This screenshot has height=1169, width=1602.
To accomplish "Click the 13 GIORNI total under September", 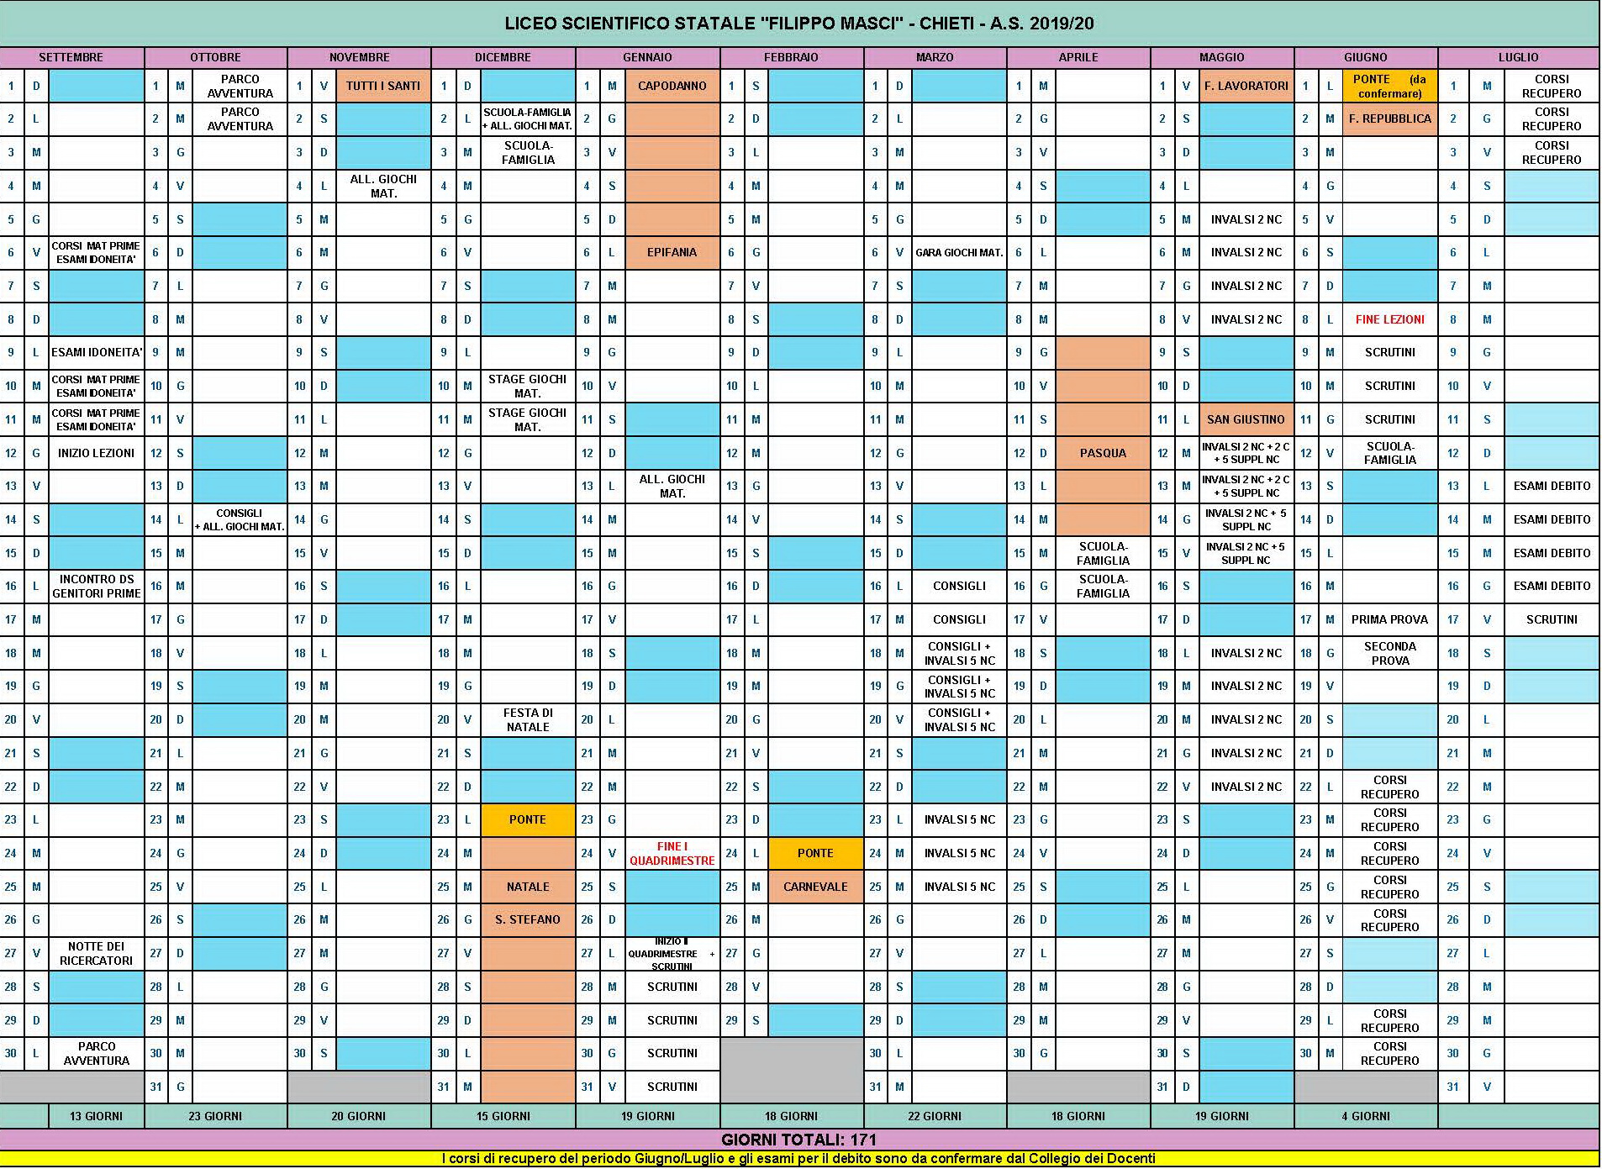I will pyautogui.click(x=97, y=1116).
